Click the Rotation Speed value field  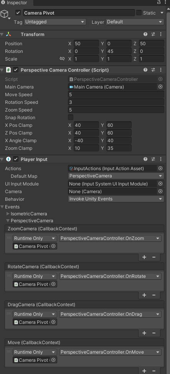coord(116,102)
